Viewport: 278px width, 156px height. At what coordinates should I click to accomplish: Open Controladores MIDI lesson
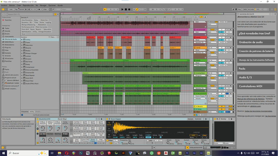point(256,86)
